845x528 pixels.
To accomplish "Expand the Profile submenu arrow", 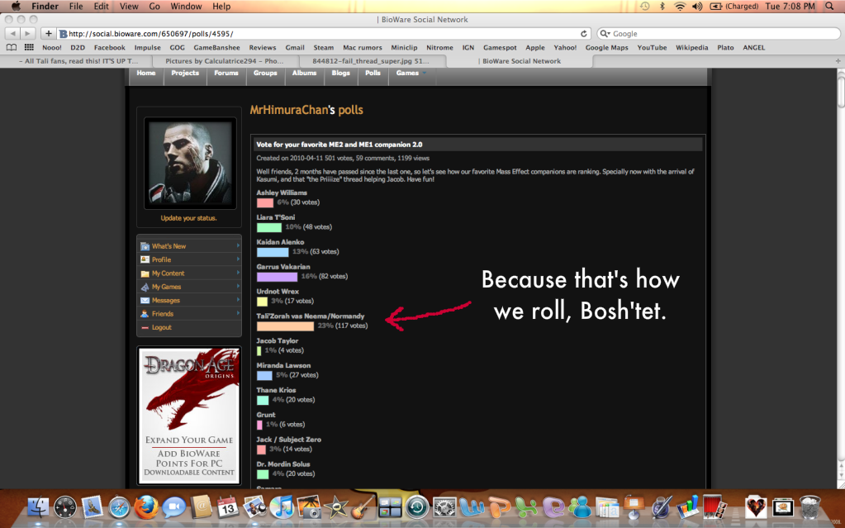I will (238, 259).
